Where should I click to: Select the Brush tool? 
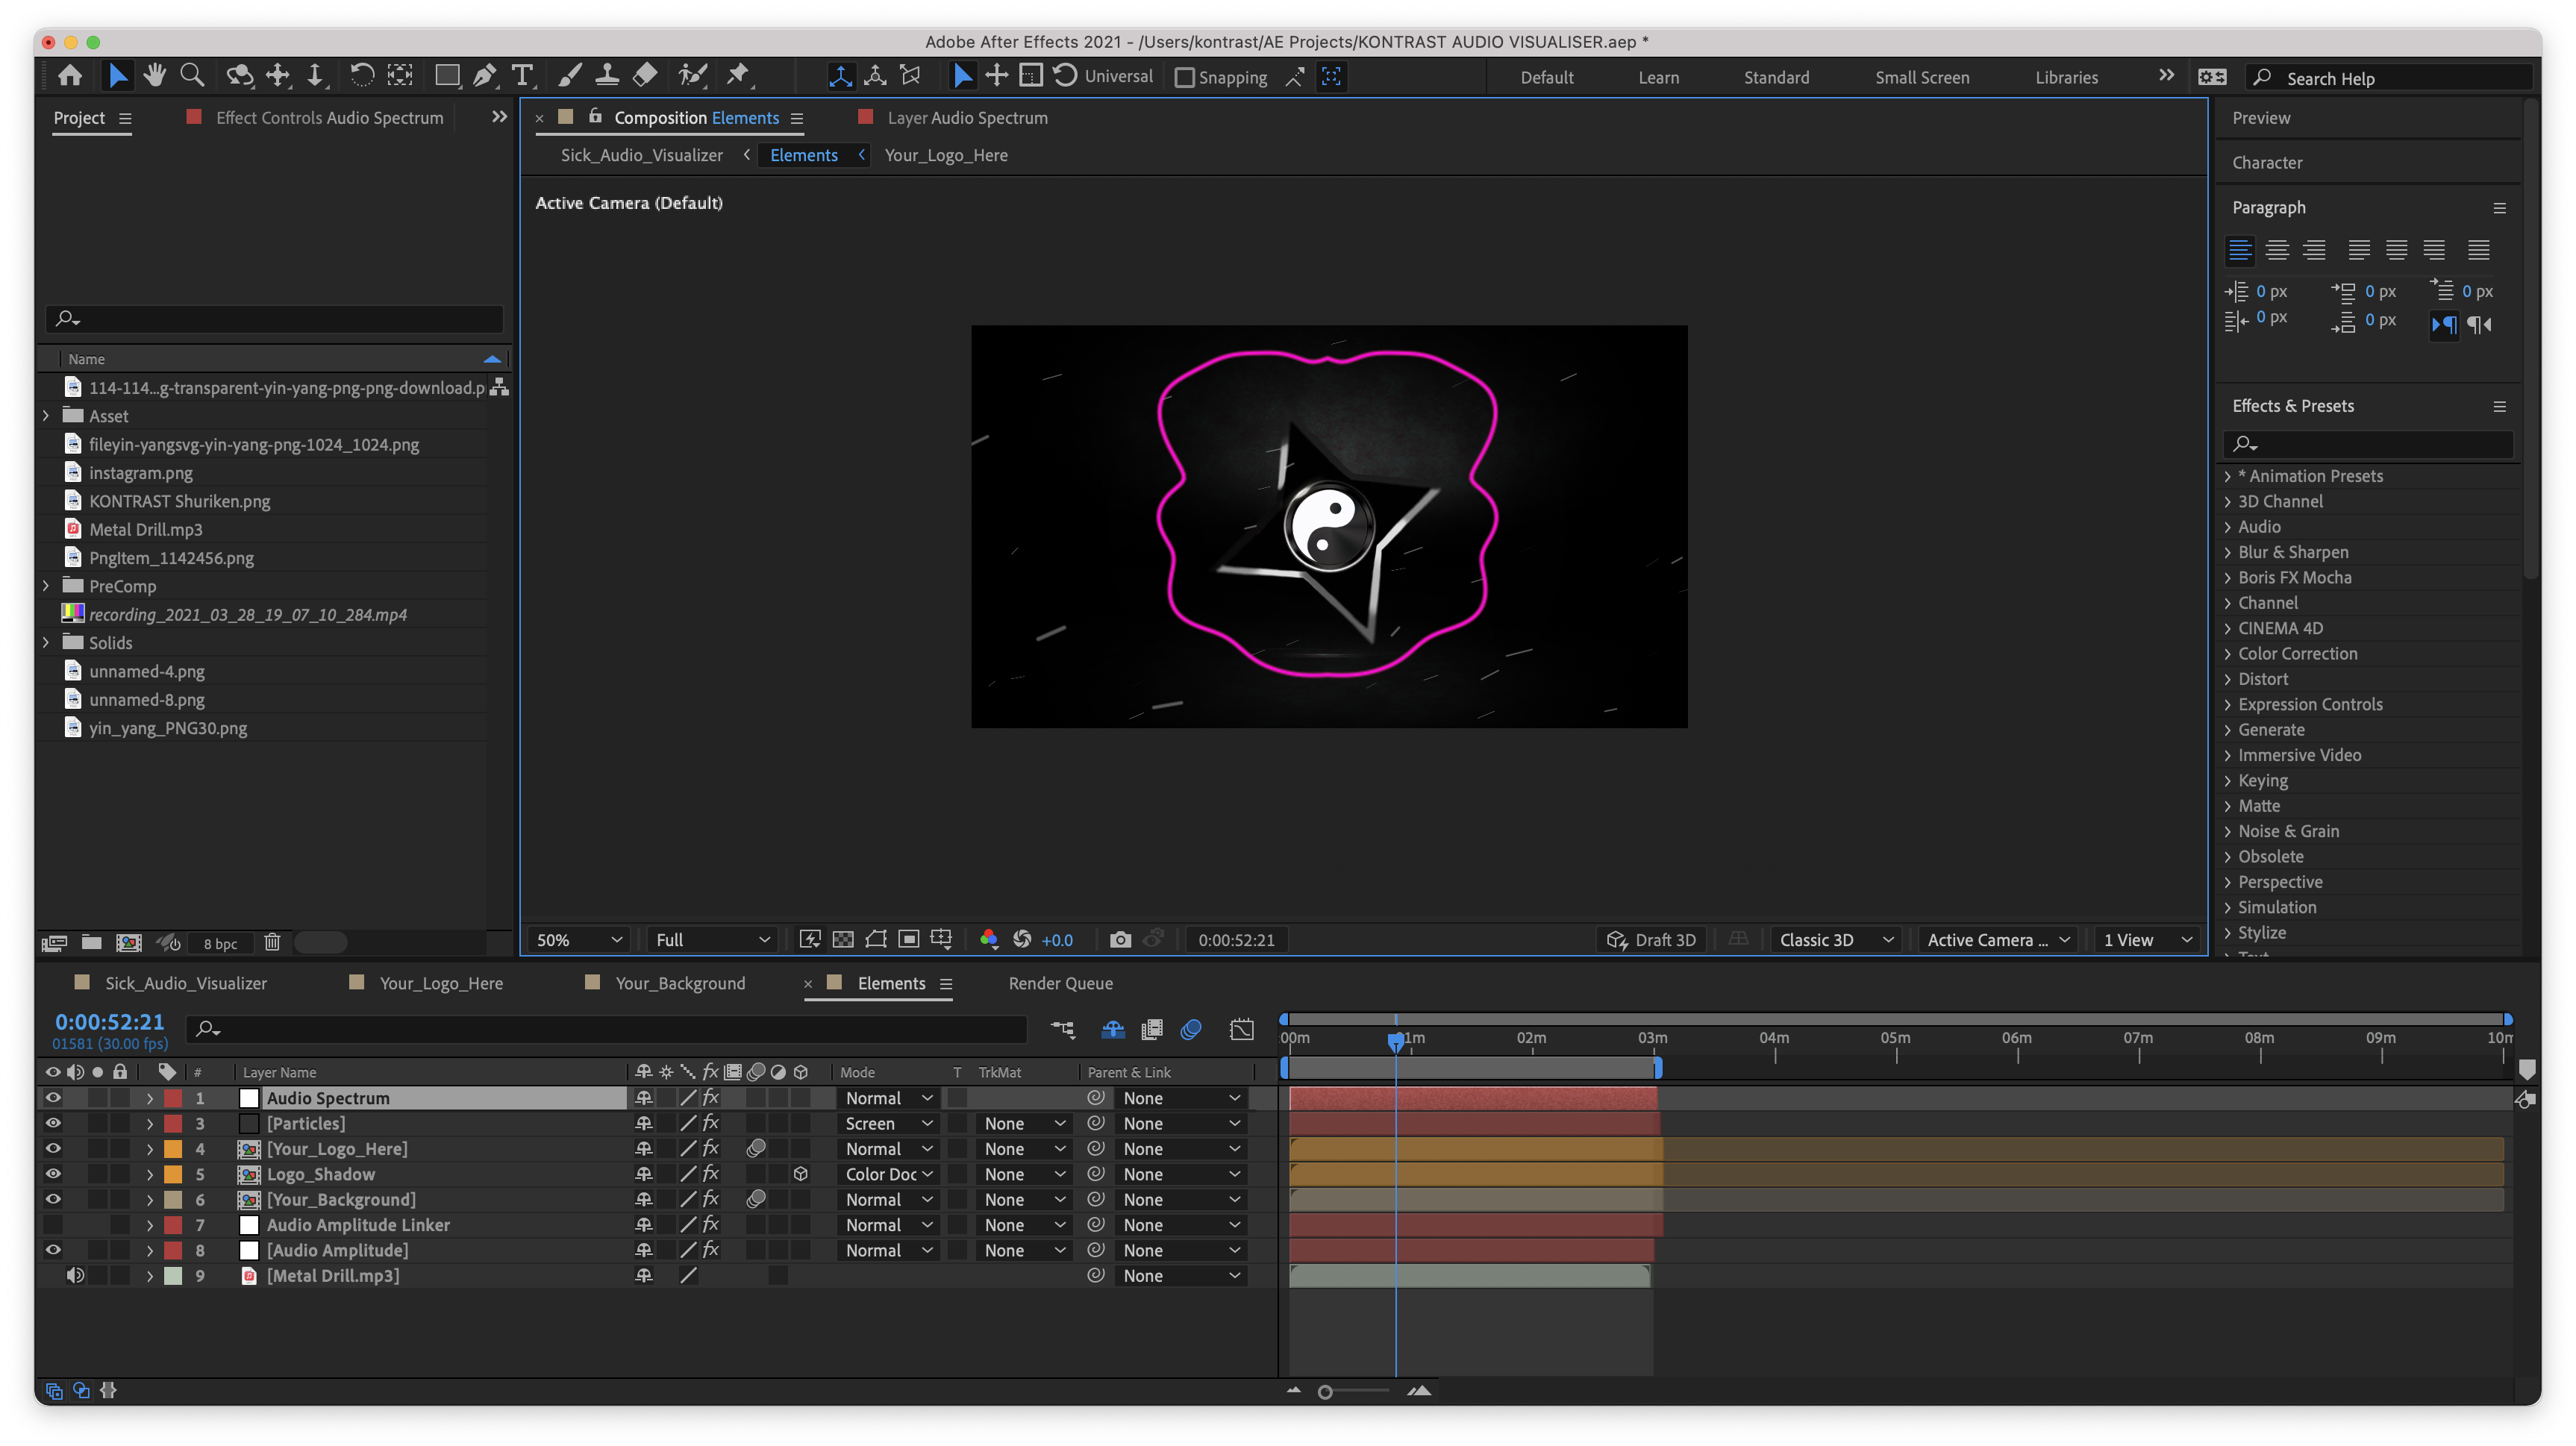(x=570, y=76)
